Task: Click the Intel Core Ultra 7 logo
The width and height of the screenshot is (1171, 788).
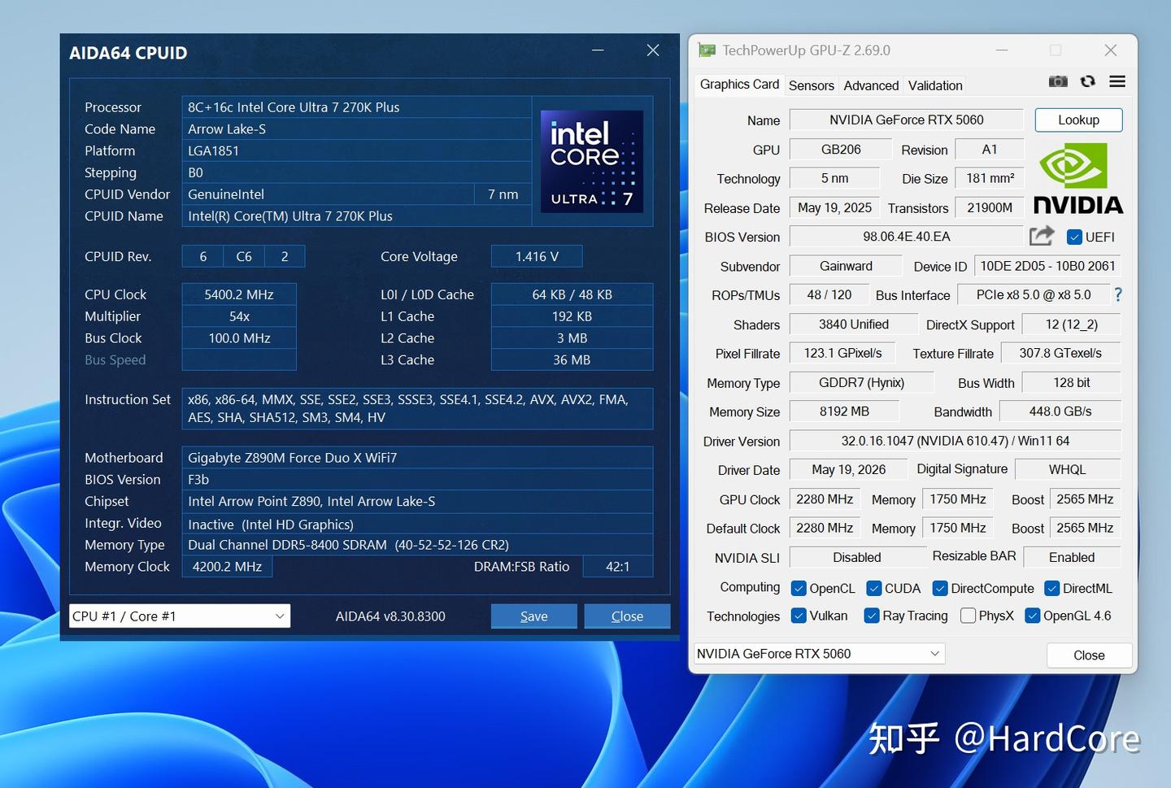Action: click(592, 161)
